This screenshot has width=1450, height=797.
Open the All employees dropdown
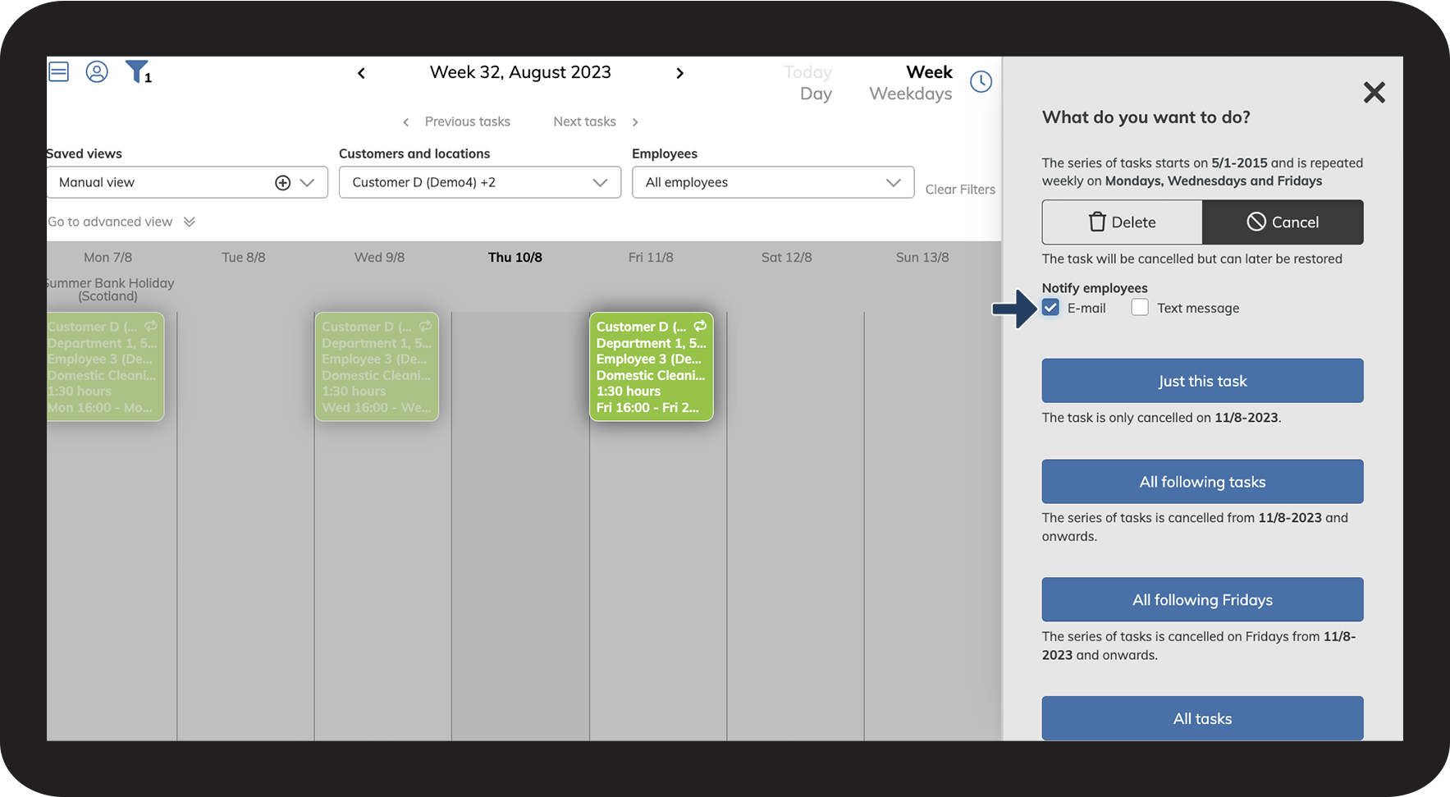point(773,182)
